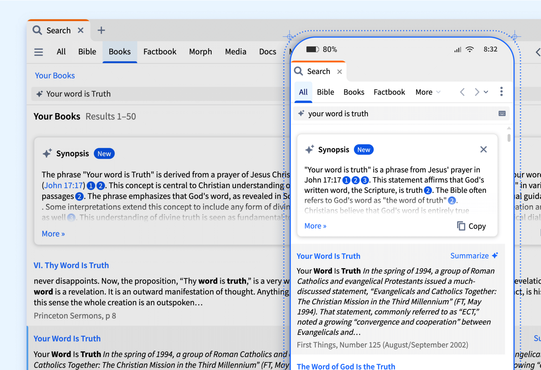Viewport: 541px width, 370px height.
Task: Go forward with mobile right arrow
Action: click(477, 92)
